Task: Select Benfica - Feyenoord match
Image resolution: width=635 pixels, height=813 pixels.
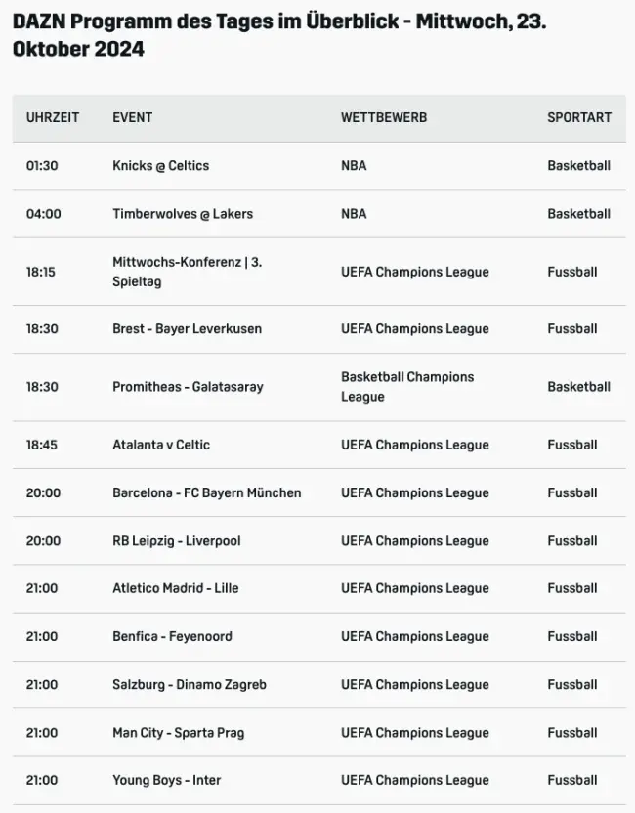Action: 172,637
